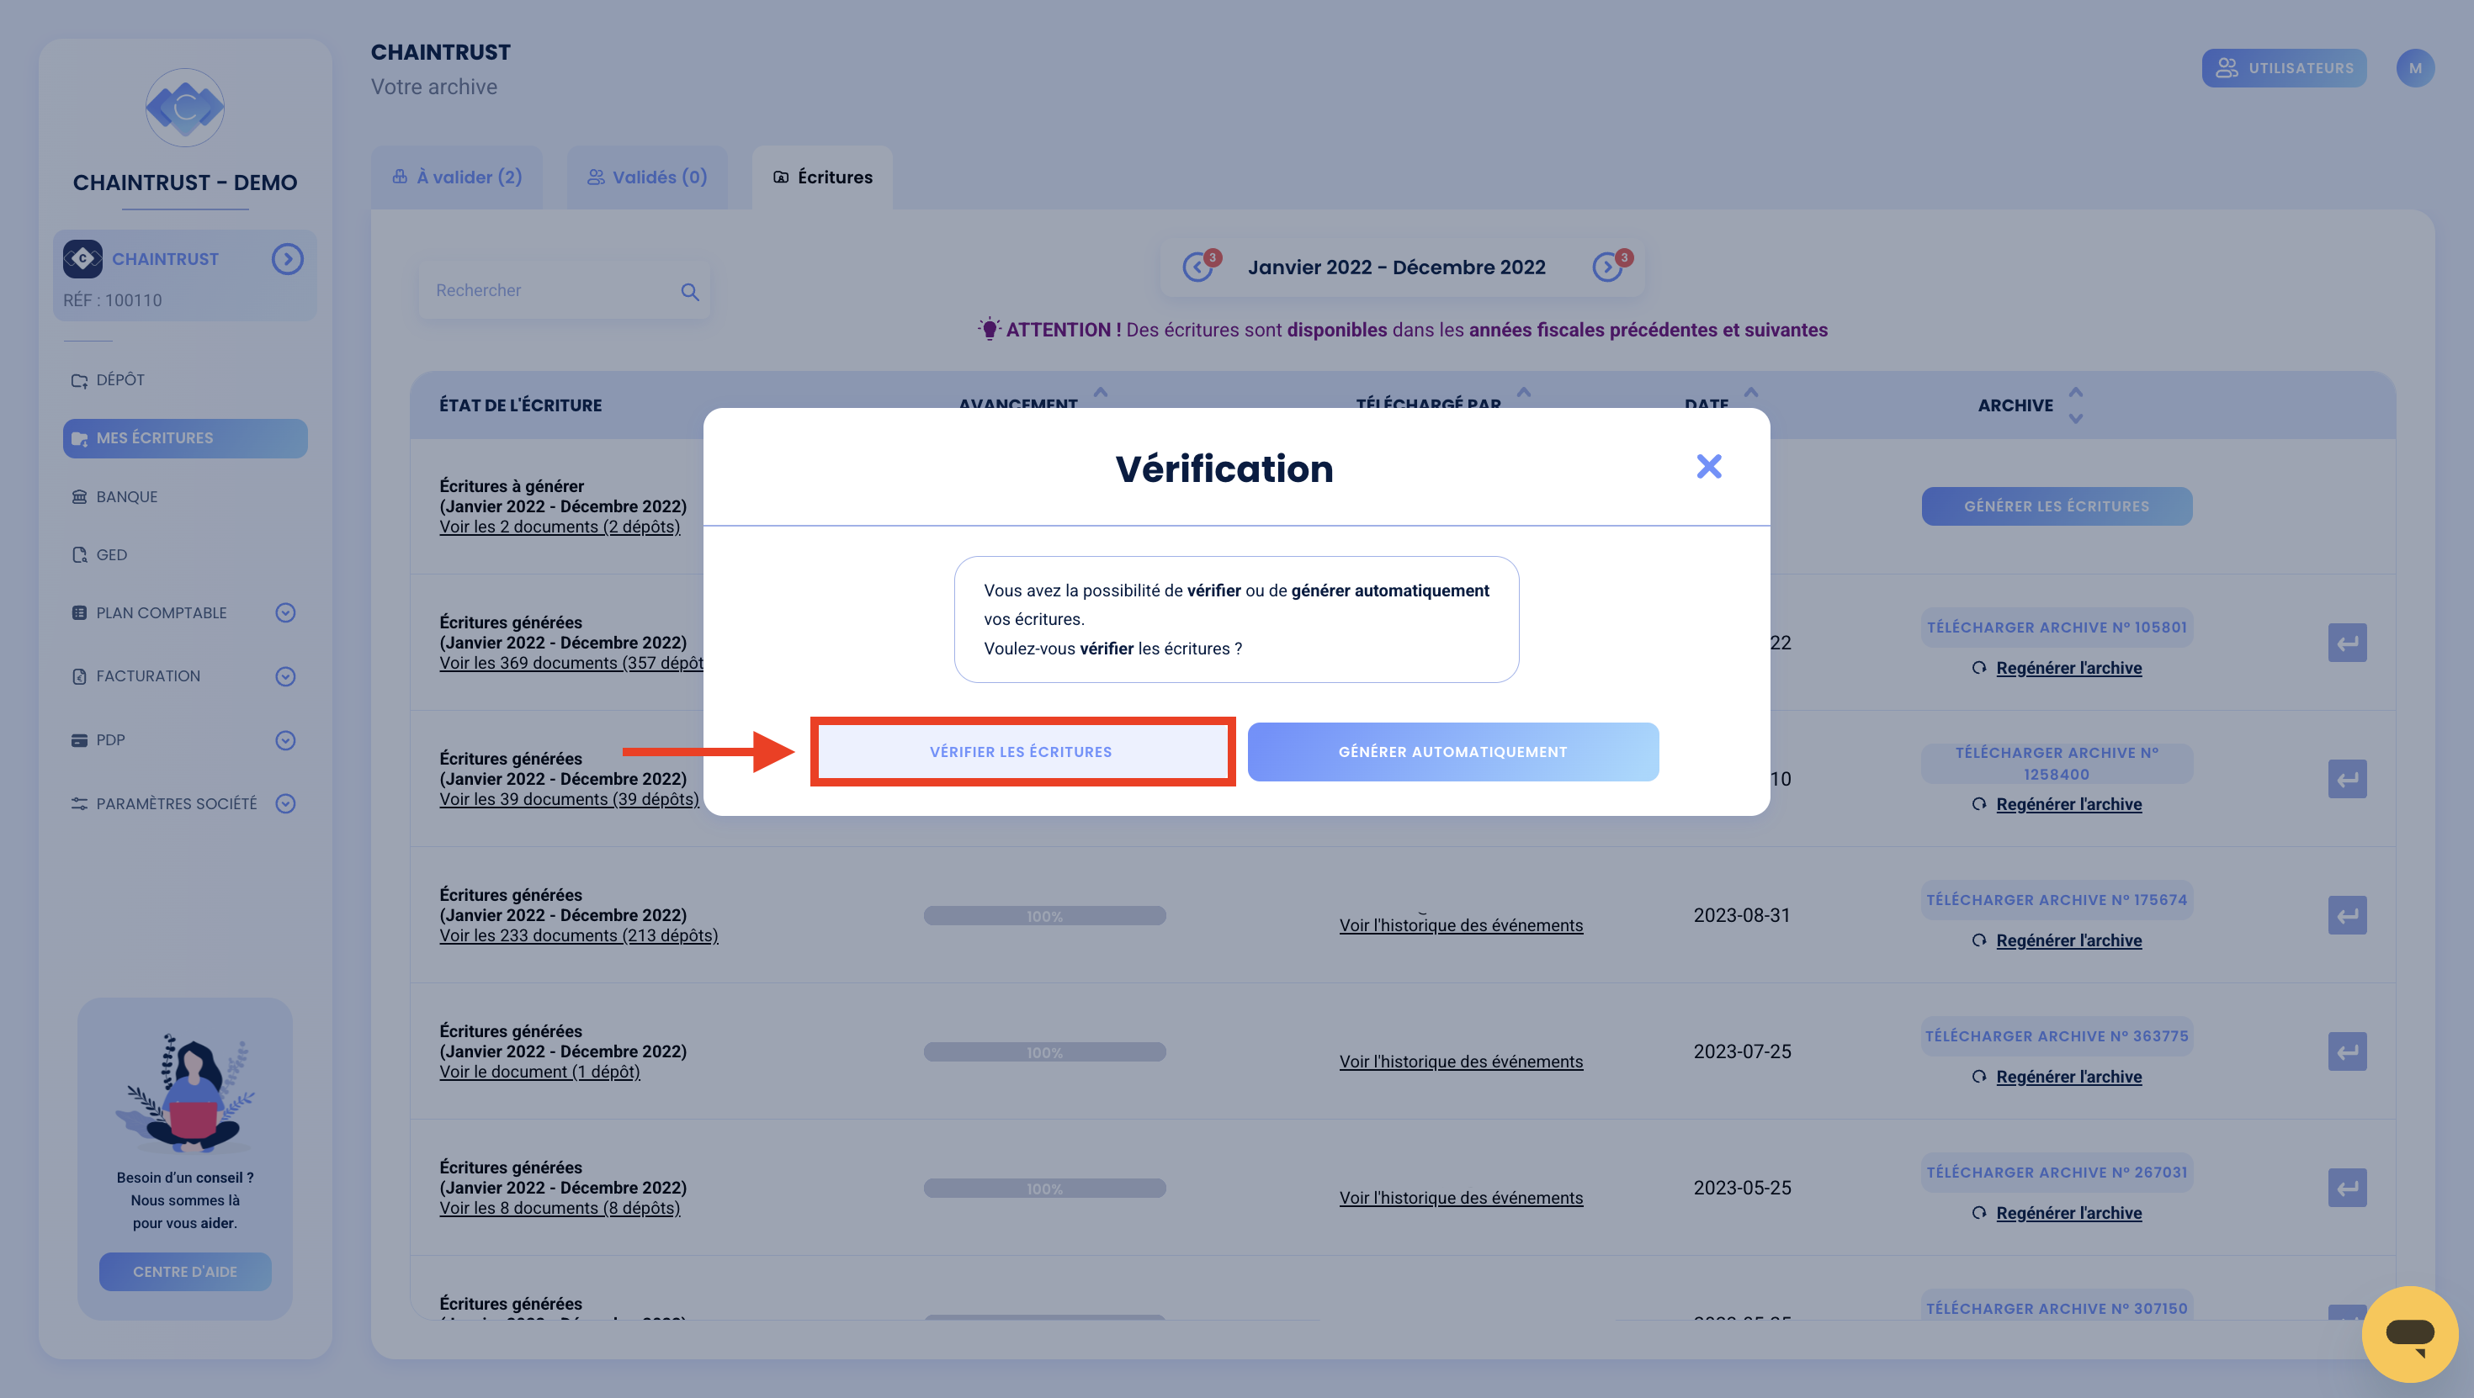This screenshot has height=1398, width=2474.
Task: Regenerate archive link under N° 267031
Action: pos(2068,1214)
